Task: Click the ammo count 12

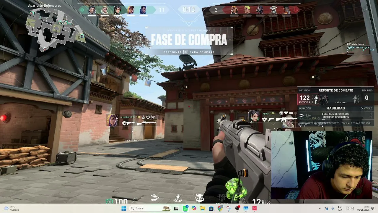Action: [256, 201]
